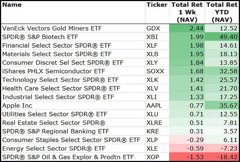Select the Total Ret YTD header
The image size is (240, 162).
point(222,12)
